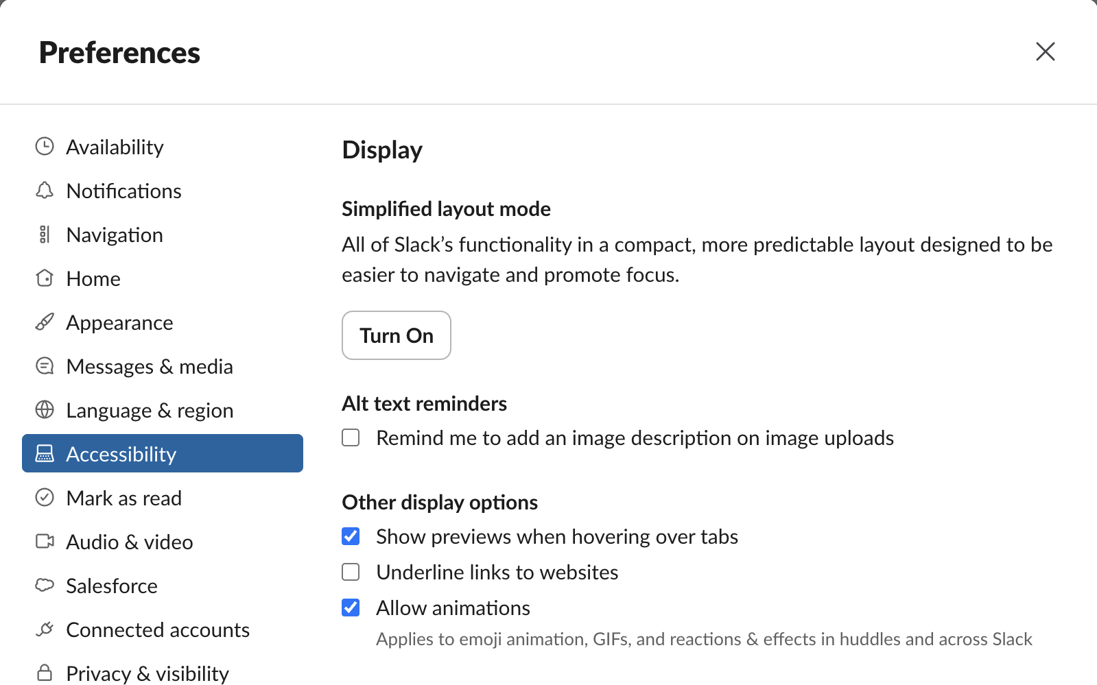Close the Preferences dialog
The height and width of the screenshot is (685, 1097).
click(x=1045, y=51)
